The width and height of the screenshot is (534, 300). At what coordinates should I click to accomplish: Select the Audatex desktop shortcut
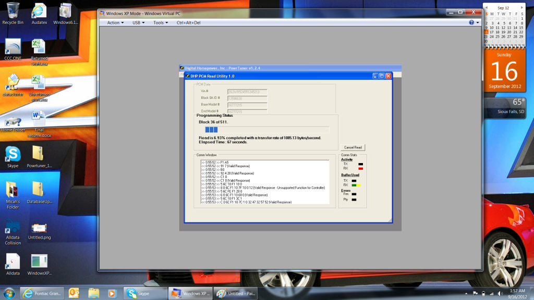point(39,14)
